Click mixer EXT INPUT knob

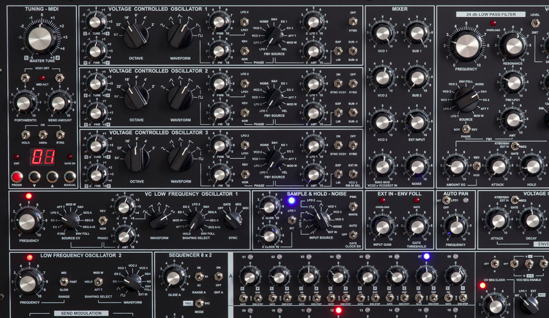pyautogui.click(x=416, y=123)
